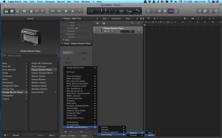Viewport: 222px width, 138px height.
Task: Open the Loop Browser button
Action: pyautogui.click(x=211, y=11)
